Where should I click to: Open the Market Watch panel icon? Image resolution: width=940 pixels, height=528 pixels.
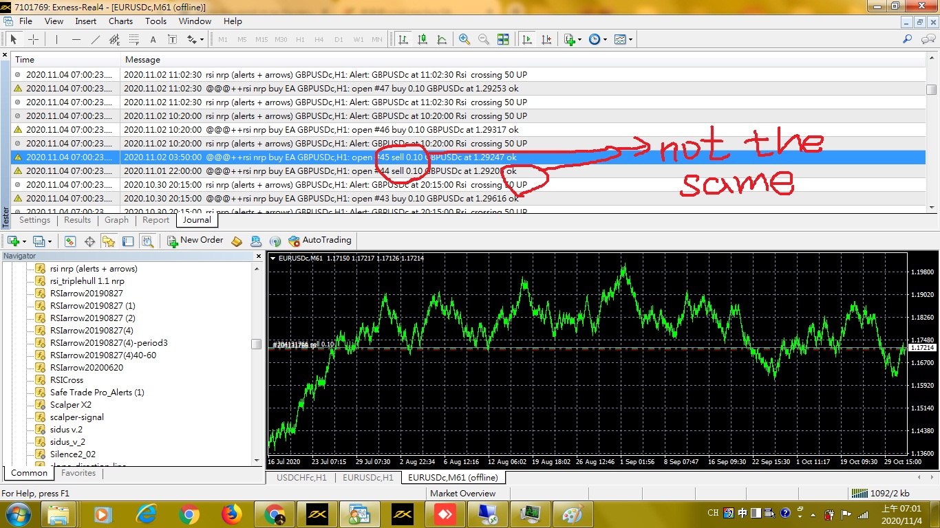pyautogui.click(x=70, y=241)
